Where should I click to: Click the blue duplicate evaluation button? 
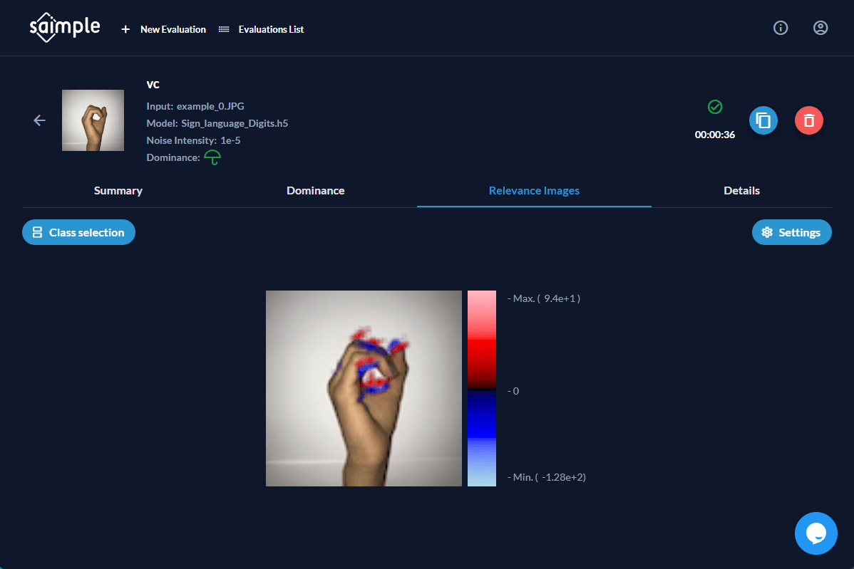(x=763, y=120)
